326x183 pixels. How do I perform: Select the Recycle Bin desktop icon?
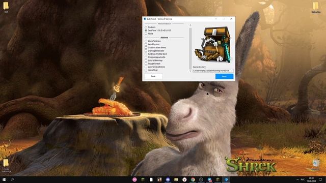(x=316, y=165)
